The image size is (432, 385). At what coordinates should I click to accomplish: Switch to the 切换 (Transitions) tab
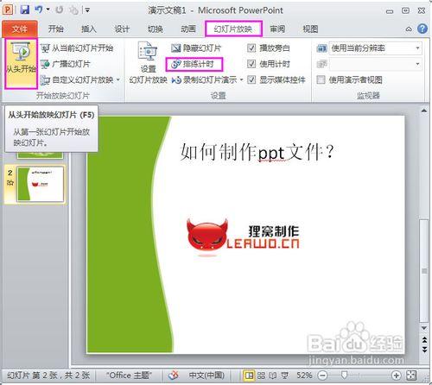[x=155, y=28]
